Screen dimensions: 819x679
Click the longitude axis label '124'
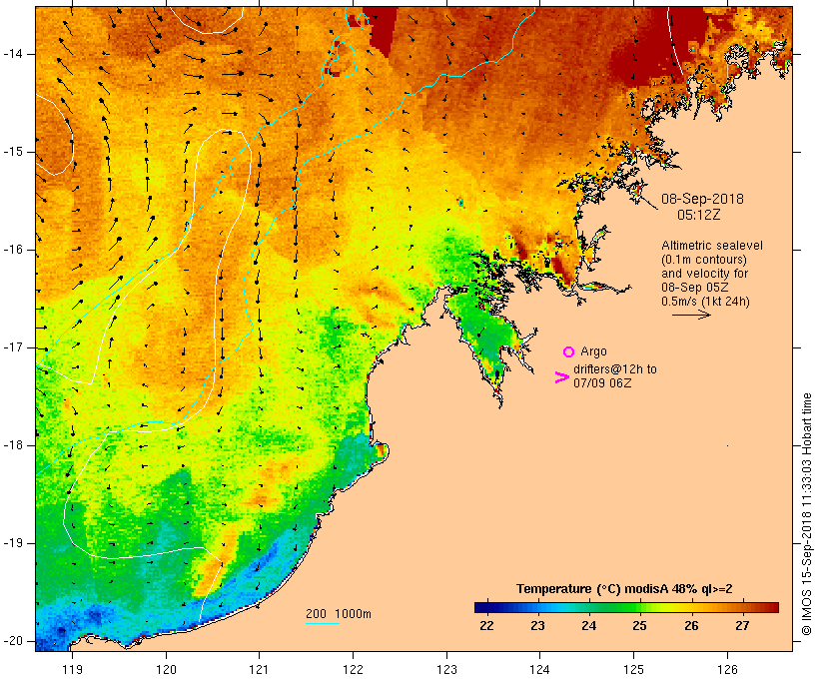click(539, 669)
